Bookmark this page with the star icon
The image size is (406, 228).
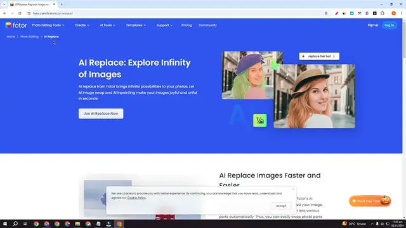(326, 13)
